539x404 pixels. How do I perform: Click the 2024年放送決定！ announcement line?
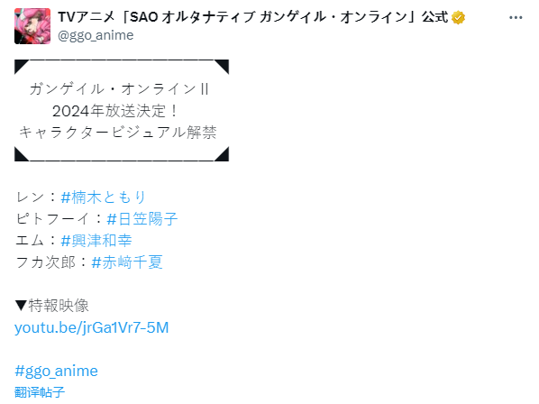pyautogui.click(x=116, y=111)
